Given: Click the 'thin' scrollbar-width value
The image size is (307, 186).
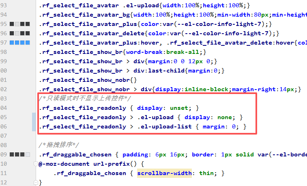Looking at the screenshot, I should tap(206, 173).
